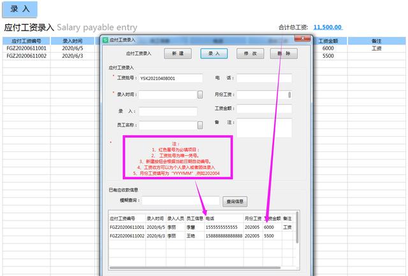Focus the 电话 input field
Image resolution: width=408 pixels, height=276 pixels.
[x=265, y=78]
